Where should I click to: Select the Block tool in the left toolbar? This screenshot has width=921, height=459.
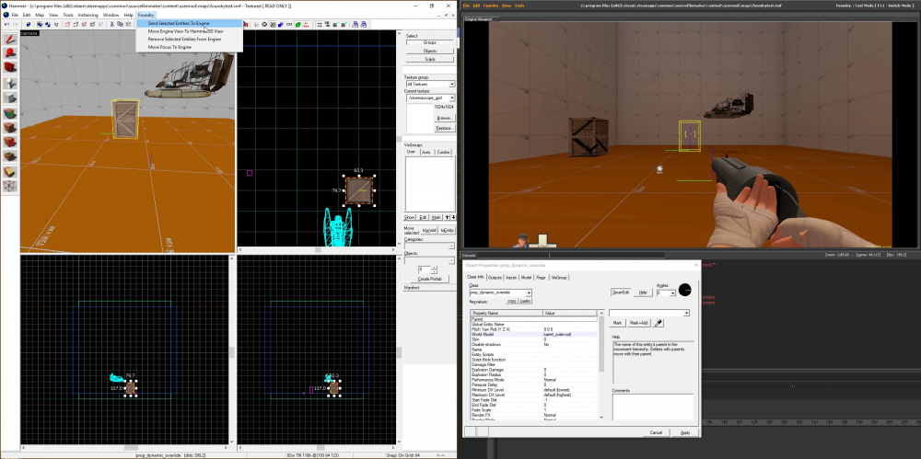[x=10, y=98]
